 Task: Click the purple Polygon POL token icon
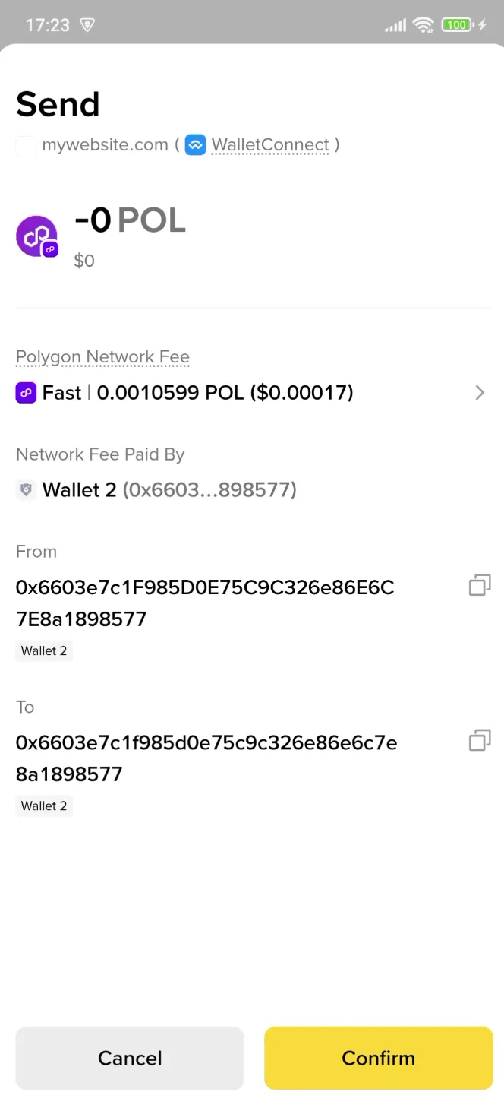point(37,236)
